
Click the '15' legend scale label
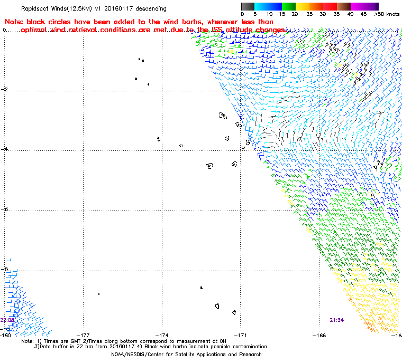[x=282, y=14]
